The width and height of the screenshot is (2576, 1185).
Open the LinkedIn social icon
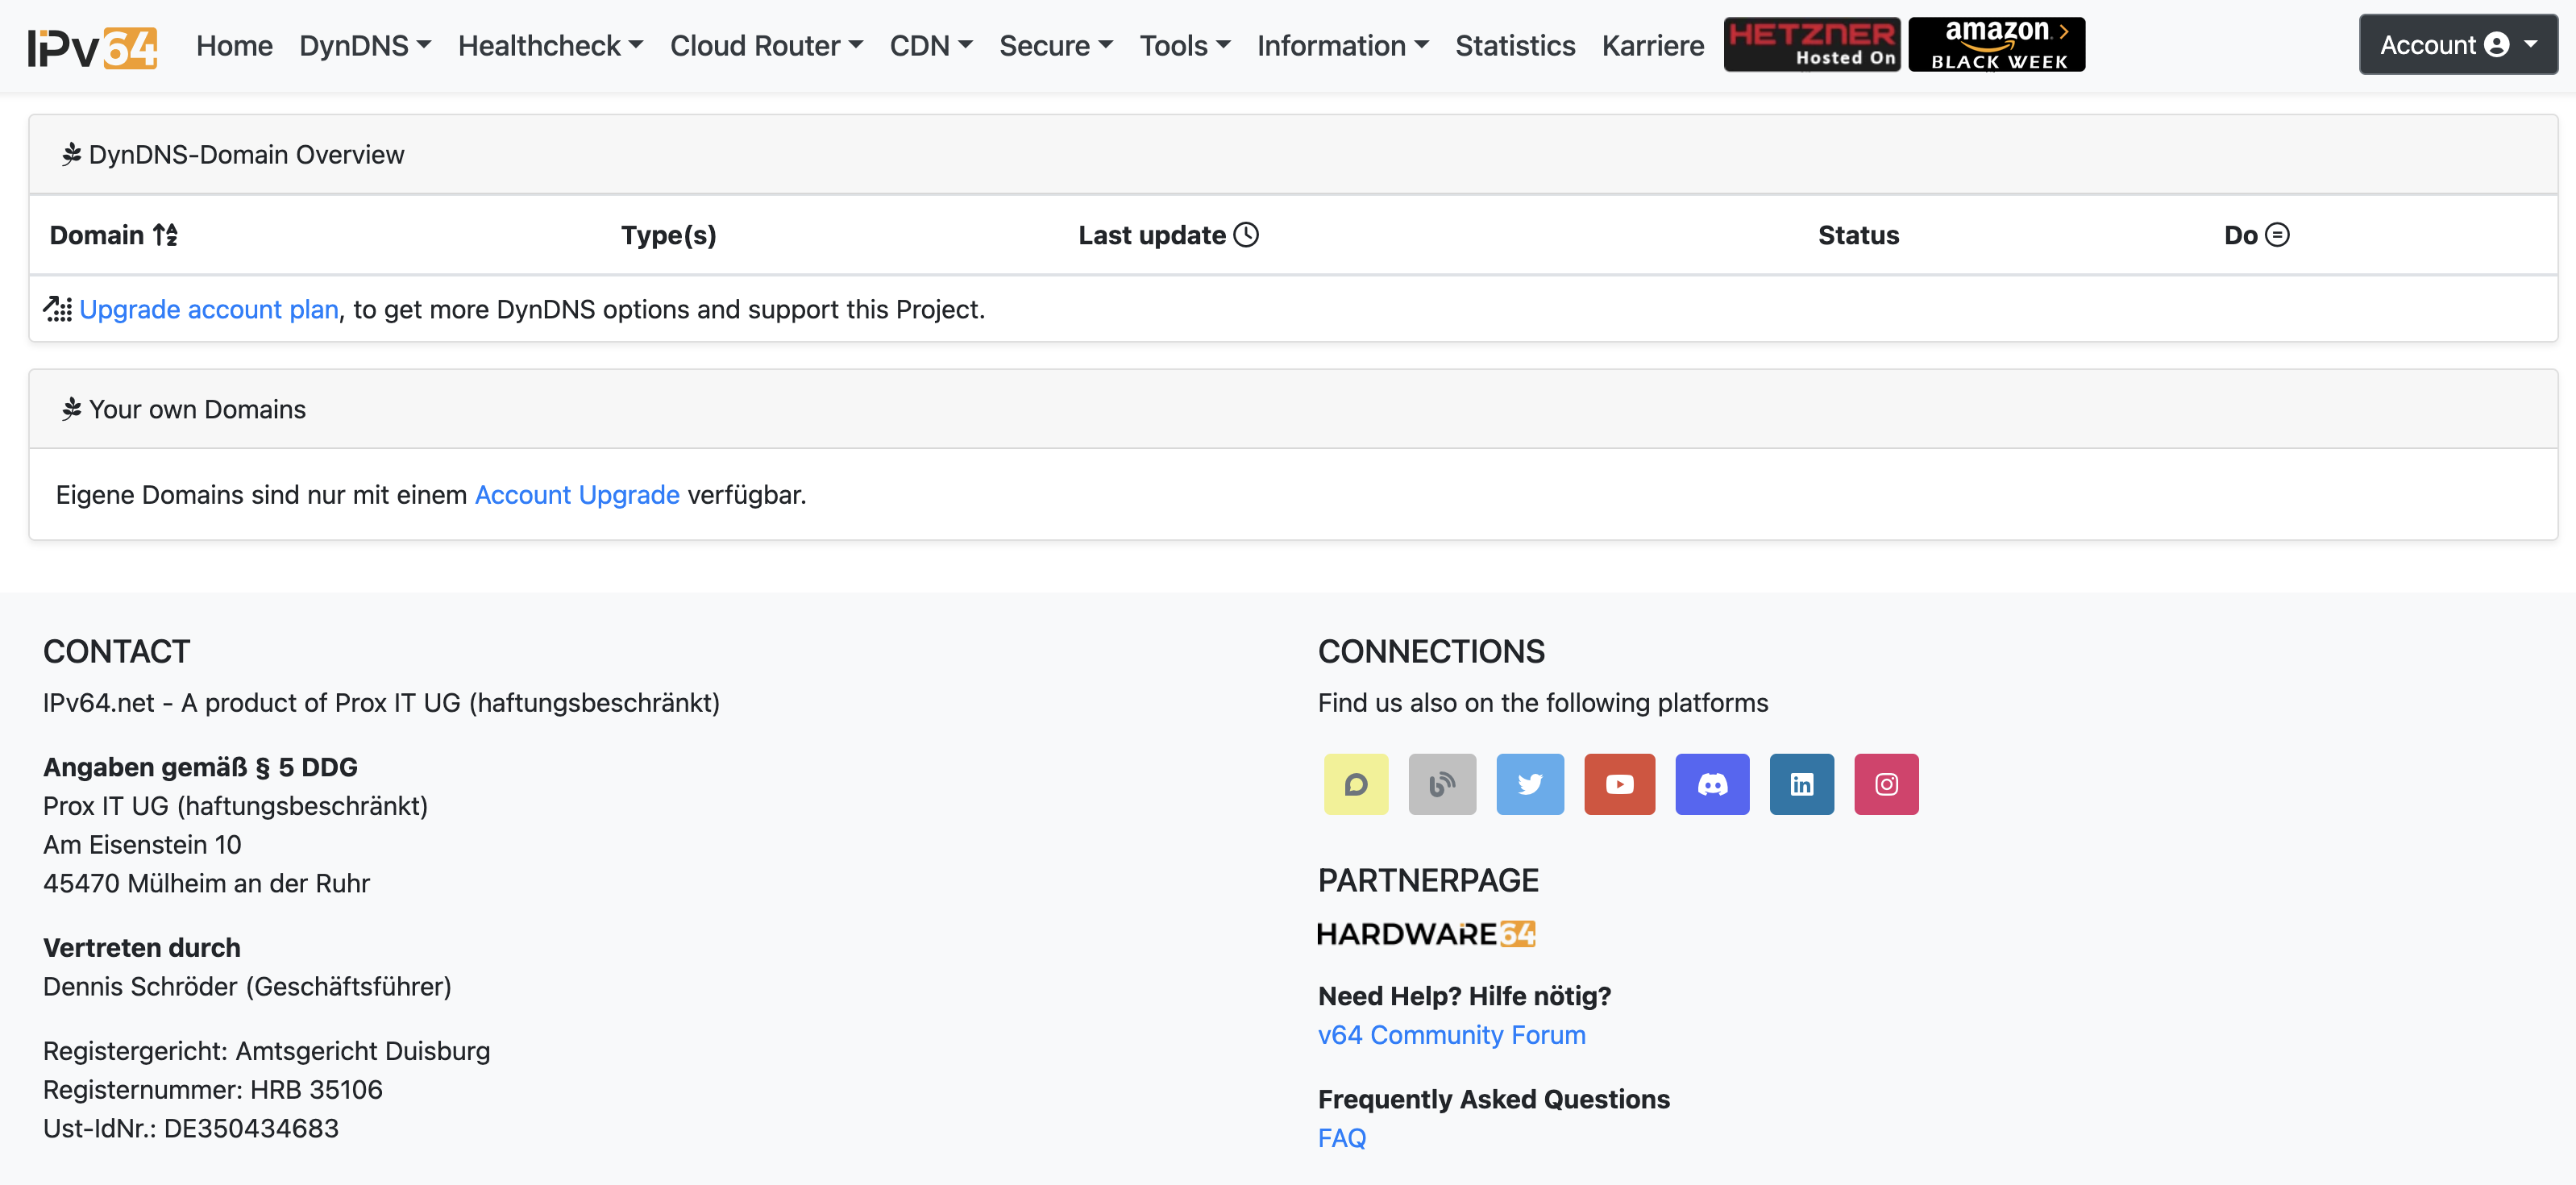coord(1801,784)
